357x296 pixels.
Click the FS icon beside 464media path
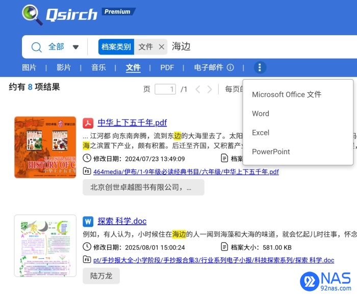tap(87, 171)
